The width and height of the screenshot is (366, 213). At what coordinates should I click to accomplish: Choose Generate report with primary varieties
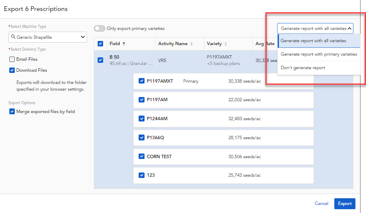(319, 54)
